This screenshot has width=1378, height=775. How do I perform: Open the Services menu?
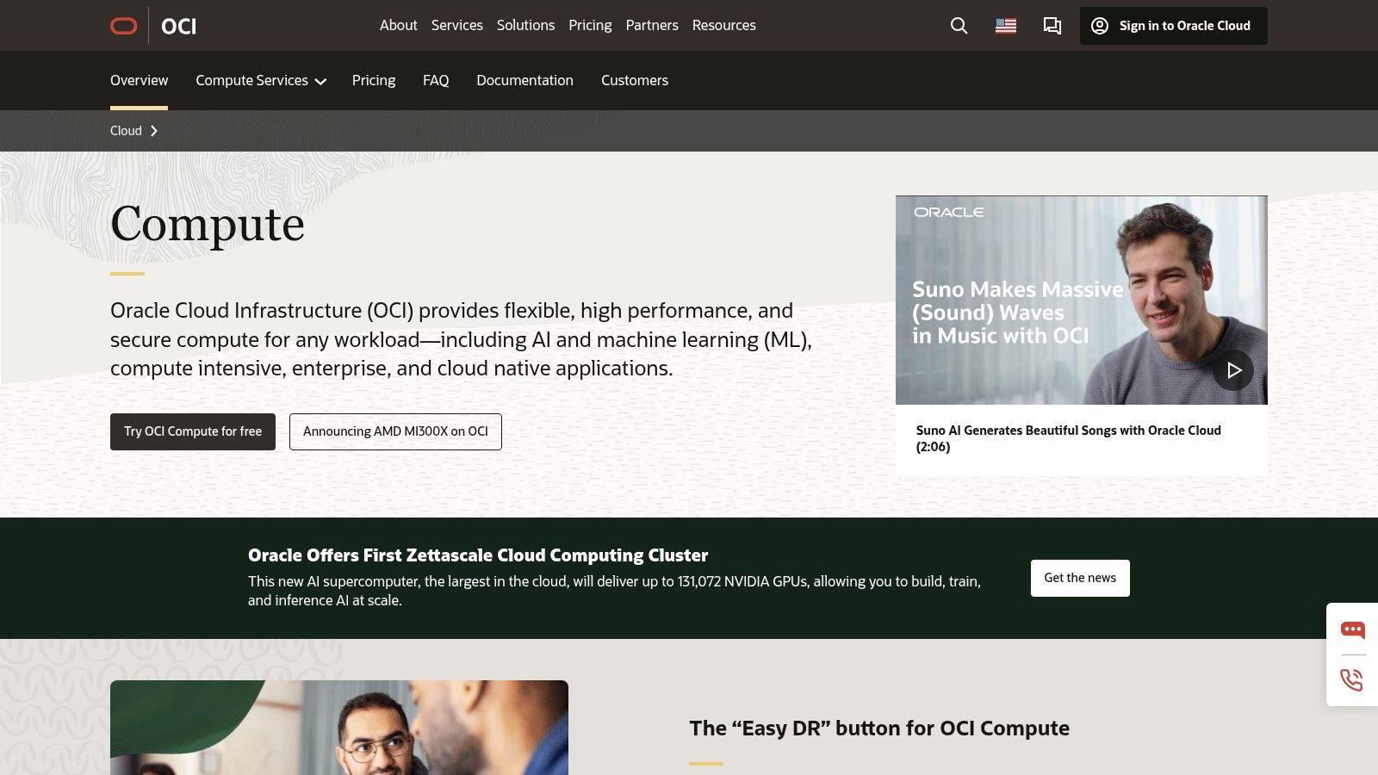457,26
